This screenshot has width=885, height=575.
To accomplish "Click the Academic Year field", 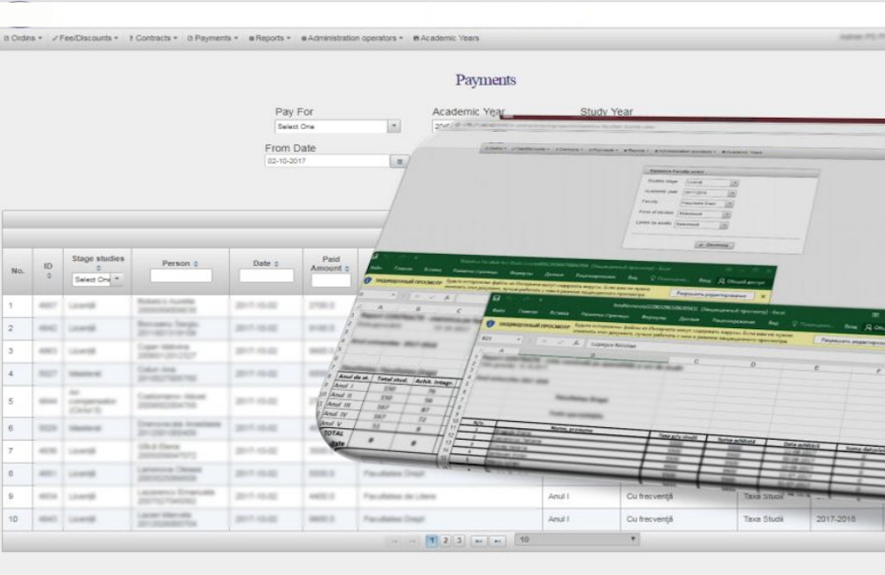I will pyautogui.click(x=442, y=126).
